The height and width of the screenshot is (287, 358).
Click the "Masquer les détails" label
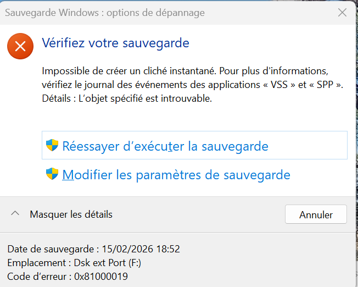coord(71,214)
